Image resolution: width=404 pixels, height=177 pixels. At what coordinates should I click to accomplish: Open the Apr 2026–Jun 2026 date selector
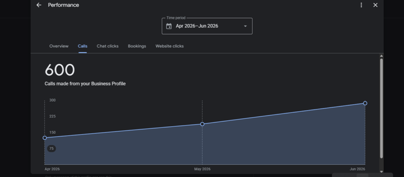tap(207, 26)
